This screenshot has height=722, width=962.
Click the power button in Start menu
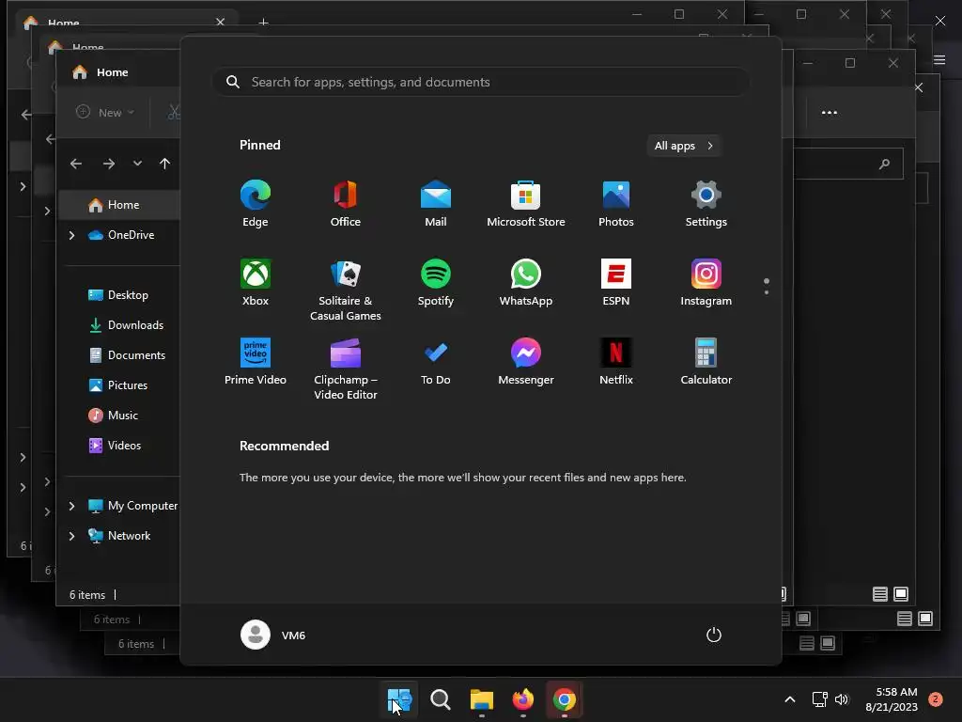click(x=714, y=635)
